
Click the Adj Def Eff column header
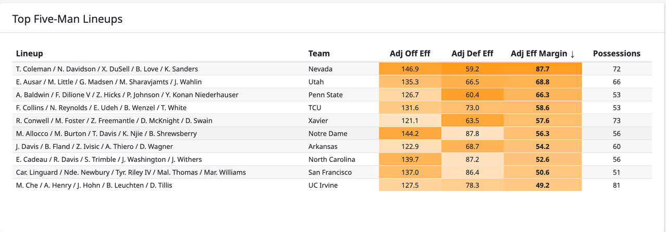click(x=472, y=53)
